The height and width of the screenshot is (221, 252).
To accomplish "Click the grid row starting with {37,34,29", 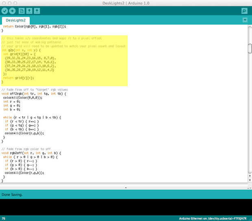I will point(30,66).
